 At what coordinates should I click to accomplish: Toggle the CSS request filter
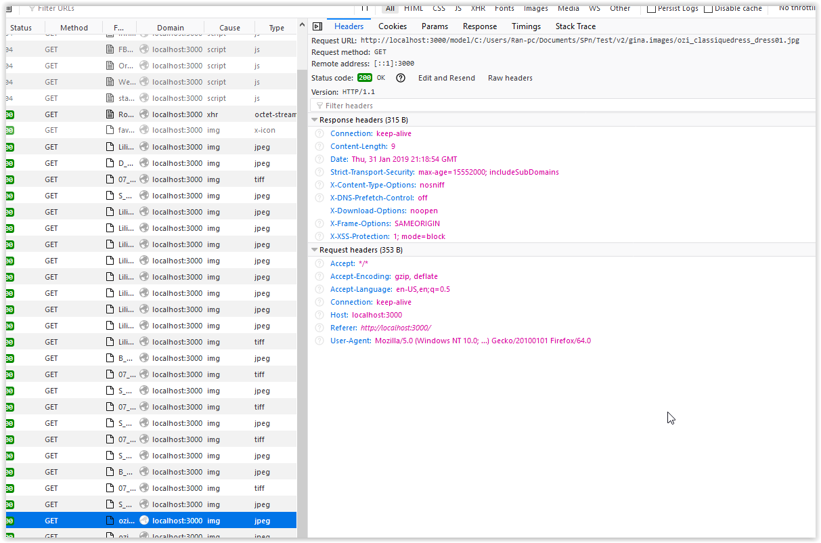439,8
